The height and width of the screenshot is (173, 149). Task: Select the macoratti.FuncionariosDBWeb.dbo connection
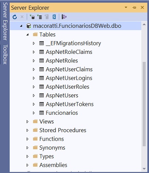point(76,26)
